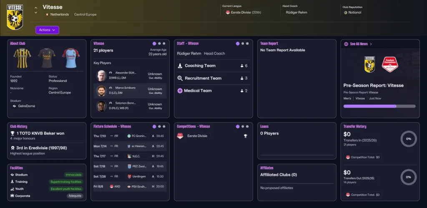The image size is (427, 208).
Task: Select first page dot in Vitesse squad panel
Action: (x=154, y=44)
